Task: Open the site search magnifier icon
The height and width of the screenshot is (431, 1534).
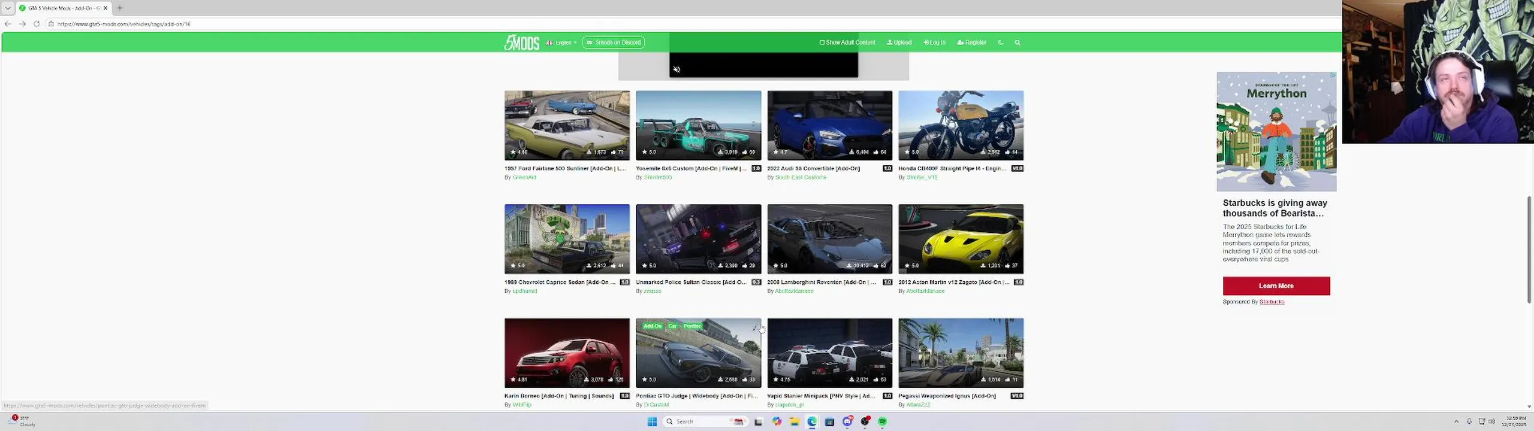Action: click(1017, 43)
